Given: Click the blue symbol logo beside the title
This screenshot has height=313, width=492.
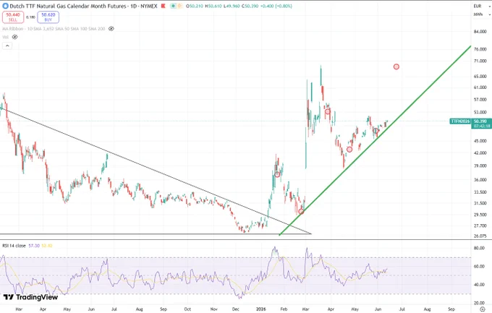Looking at the screenshot, I should tap(5, 6).
